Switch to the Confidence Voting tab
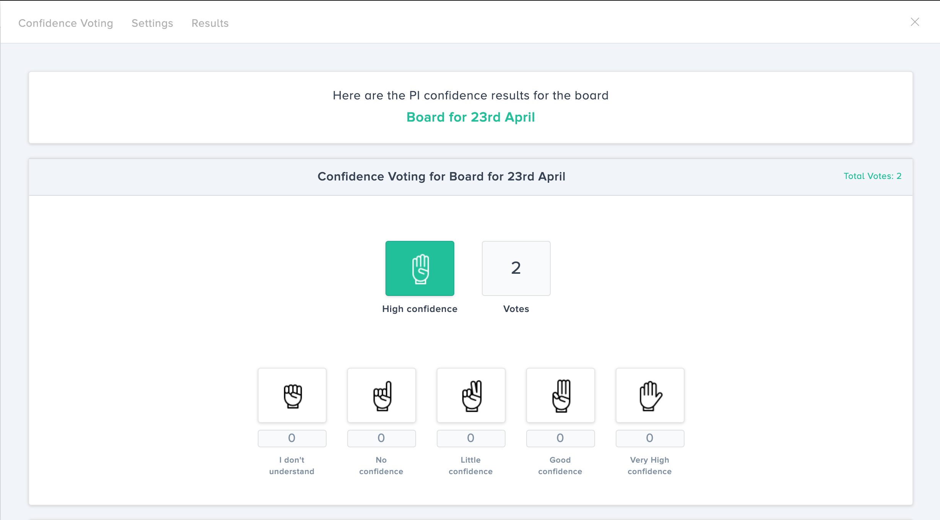This screenshot has width=940, height=520. [66, 23]
